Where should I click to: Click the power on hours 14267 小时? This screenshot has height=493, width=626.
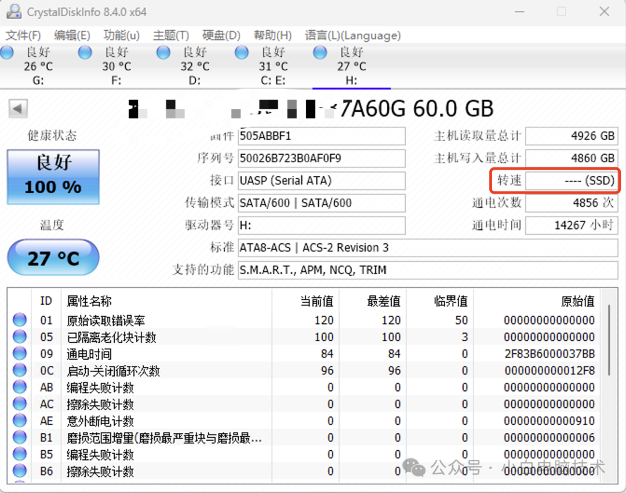click(572, 225)
